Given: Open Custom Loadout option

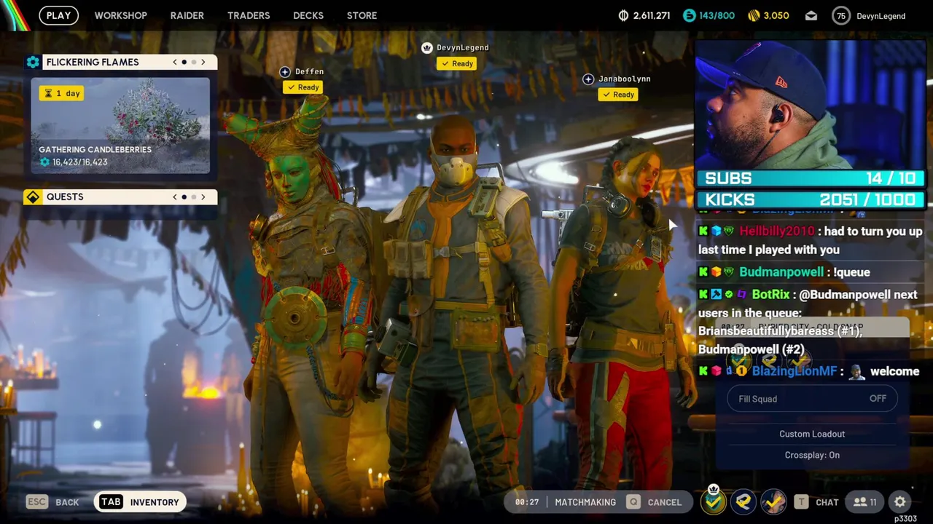Looking at the screenshot, I should (x=812, y=434).
